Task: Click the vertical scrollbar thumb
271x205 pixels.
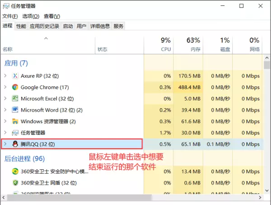Action: pyautogui.click(x=267, y=65)
